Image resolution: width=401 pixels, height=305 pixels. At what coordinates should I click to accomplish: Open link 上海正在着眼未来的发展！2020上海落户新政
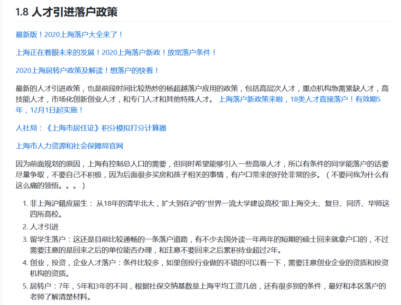[116, 52]
